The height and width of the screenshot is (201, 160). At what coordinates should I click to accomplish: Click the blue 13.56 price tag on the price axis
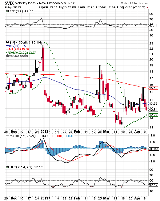153,103
